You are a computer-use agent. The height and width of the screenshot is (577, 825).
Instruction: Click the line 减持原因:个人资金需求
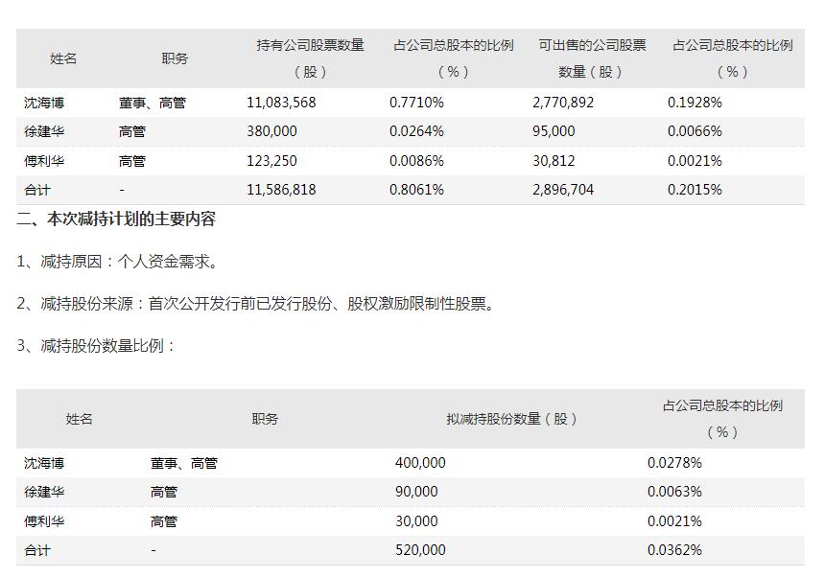pyautogui.click(x=118, y=262)
